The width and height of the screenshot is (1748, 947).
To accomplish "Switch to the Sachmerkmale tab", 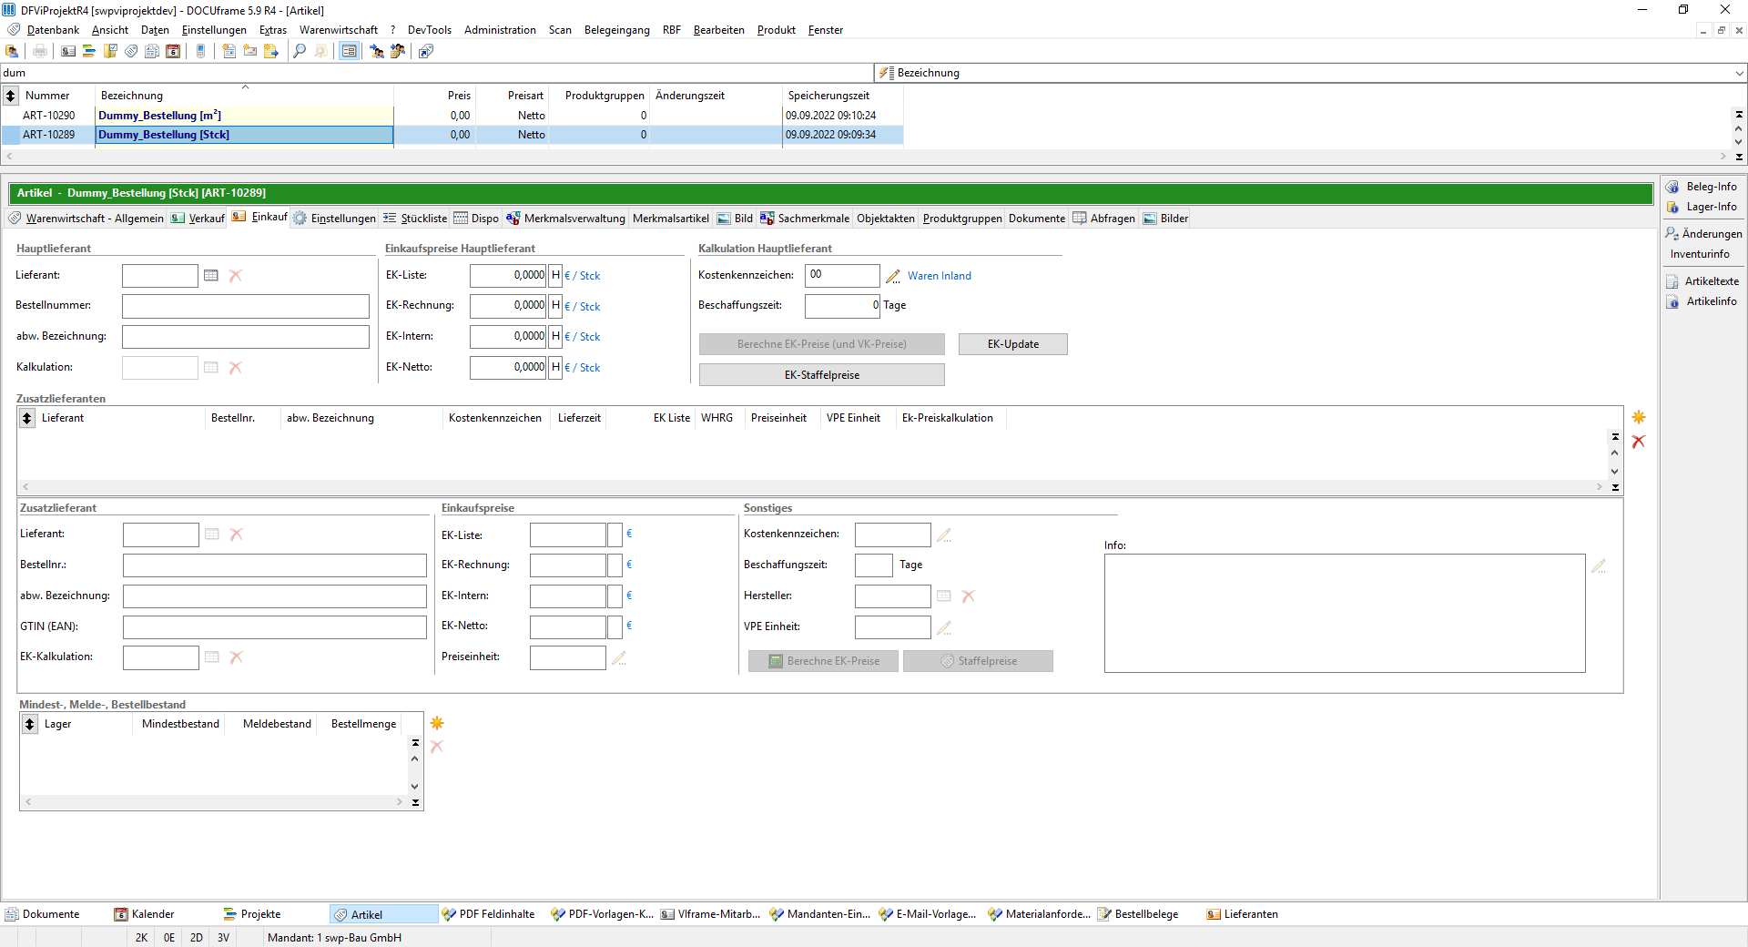I will tap(805, 219).
